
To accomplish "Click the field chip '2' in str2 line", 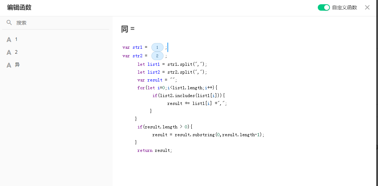I will coord(157,56).
